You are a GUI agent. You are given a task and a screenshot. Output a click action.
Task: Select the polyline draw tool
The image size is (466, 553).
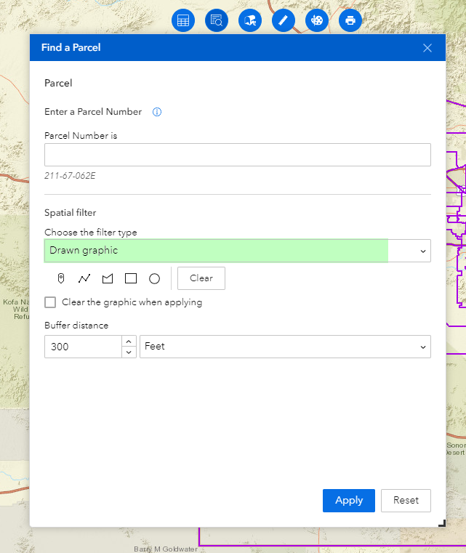coord(84,278)
